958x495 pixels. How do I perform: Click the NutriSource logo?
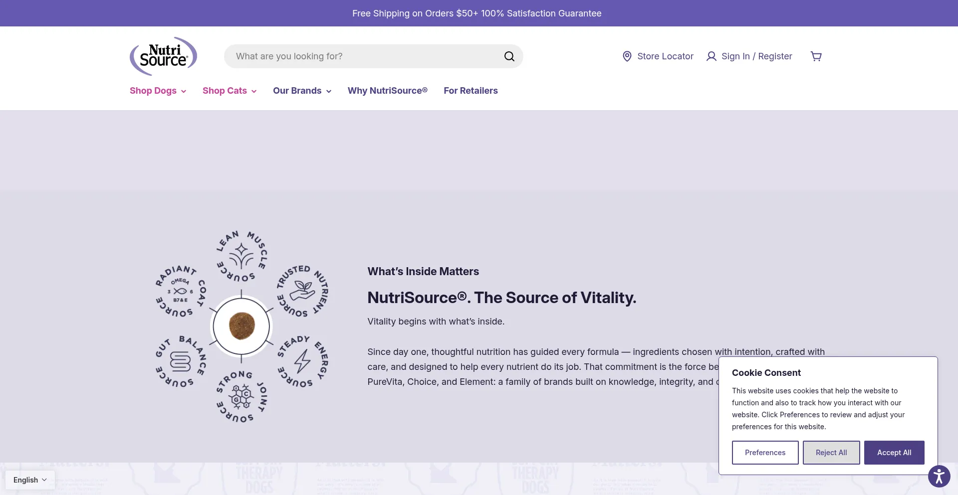(x=164, y=56)
